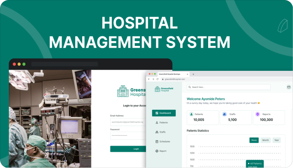Click the yellow minimize dot of dark window

[x=19, y=64]
